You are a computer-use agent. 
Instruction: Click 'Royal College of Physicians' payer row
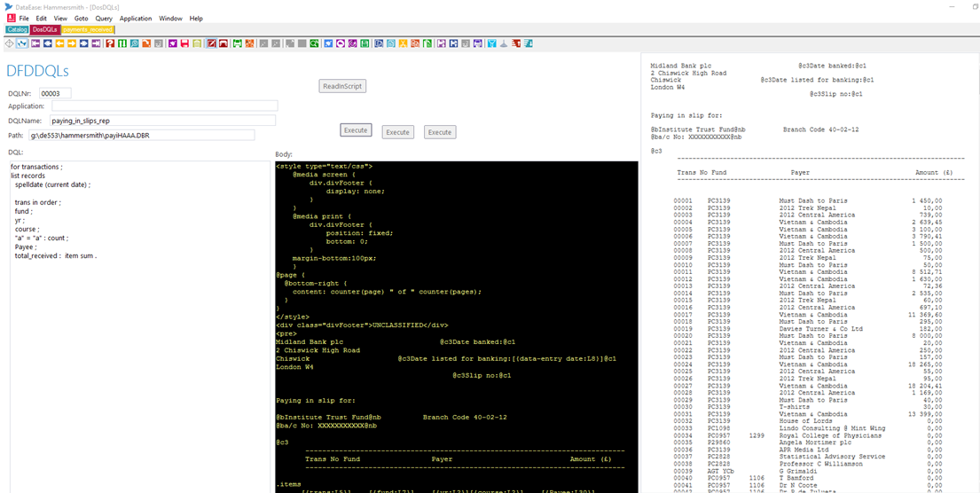(x=830, y=435)
